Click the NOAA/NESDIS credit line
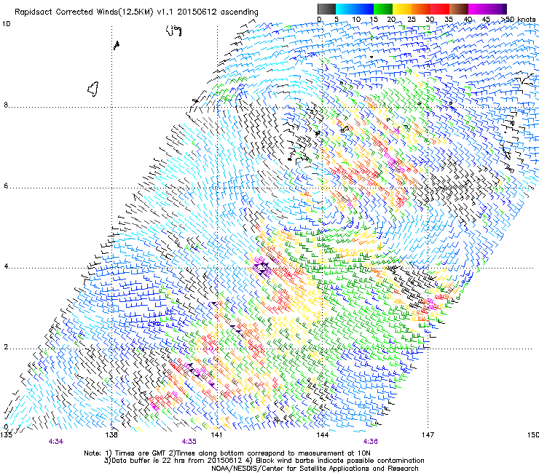 pos(315,469)
